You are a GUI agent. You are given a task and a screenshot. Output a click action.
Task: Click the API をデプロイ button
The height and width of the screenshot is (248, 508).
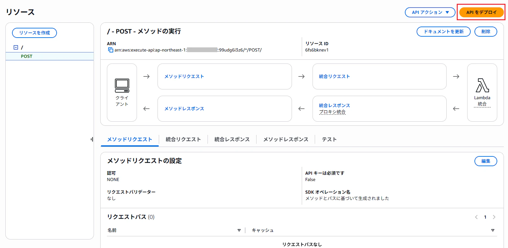[481, 12]
